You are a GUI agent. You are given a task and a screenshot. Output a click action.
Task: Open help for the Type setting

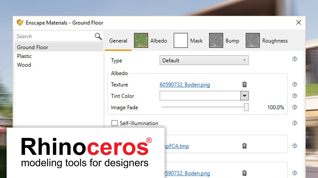coord(294,59)
